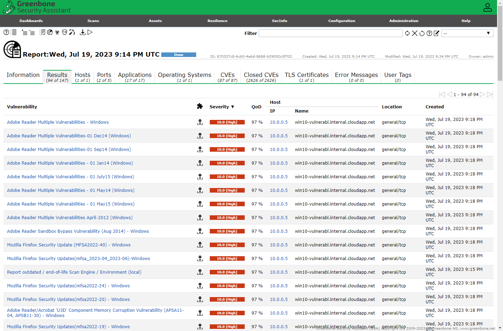Open corresponding task icon
The height and width of the screenshot is (331, 503).
pos(43,32)
